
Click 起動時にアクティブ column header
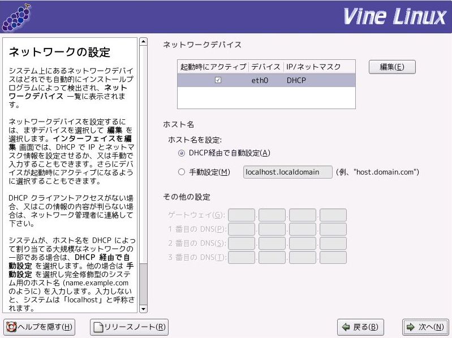coord(213,67)
